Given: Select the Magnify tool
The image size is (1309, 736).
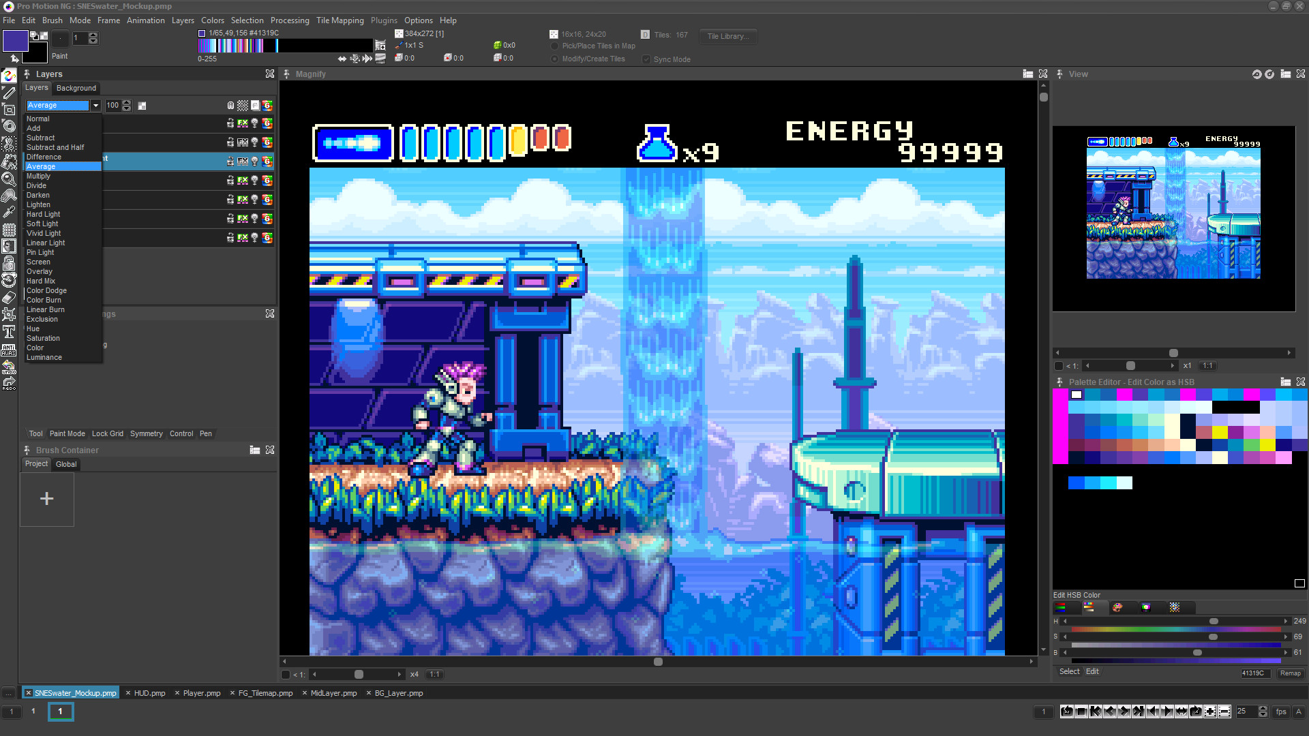Looking at the screenshot, I should pyautogui.click(x=9, y=180).
